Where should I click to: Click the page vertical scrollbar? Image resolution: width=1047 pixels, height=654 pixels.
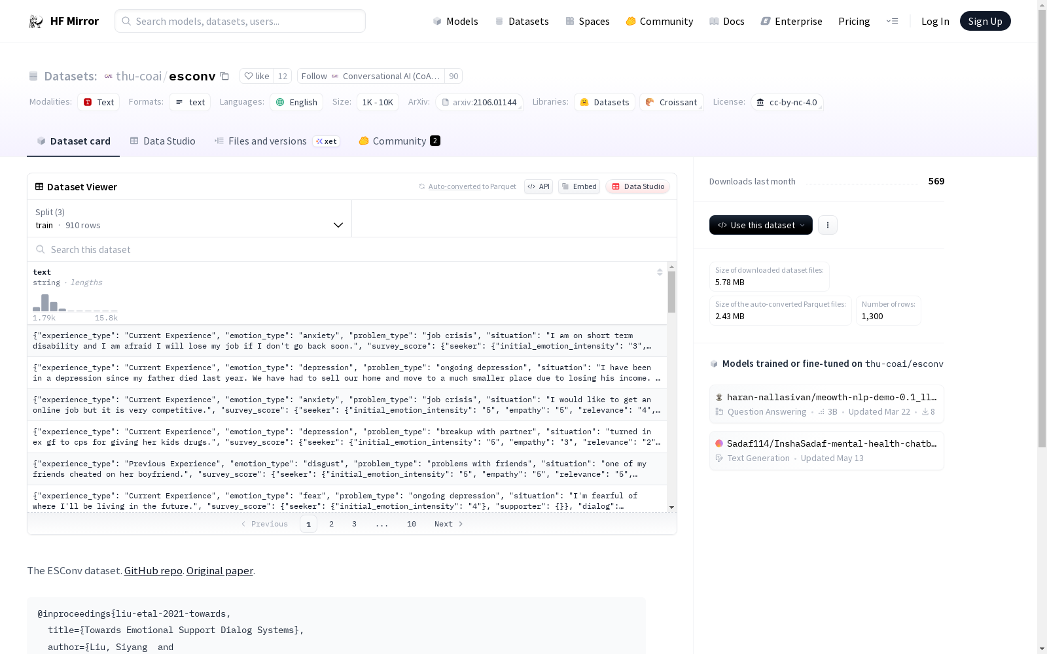point(1042,229)
